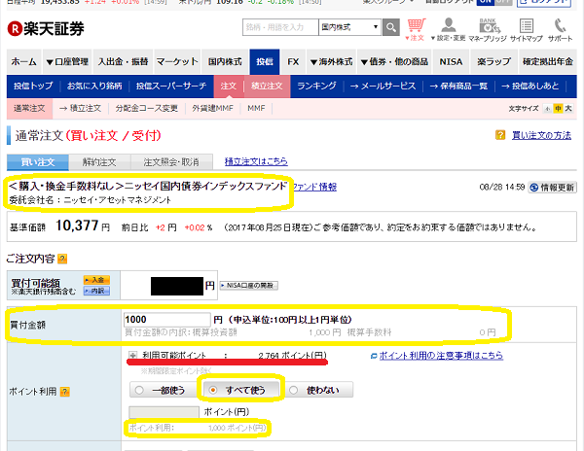Go to 投信トップ

[x=33, y=87]
